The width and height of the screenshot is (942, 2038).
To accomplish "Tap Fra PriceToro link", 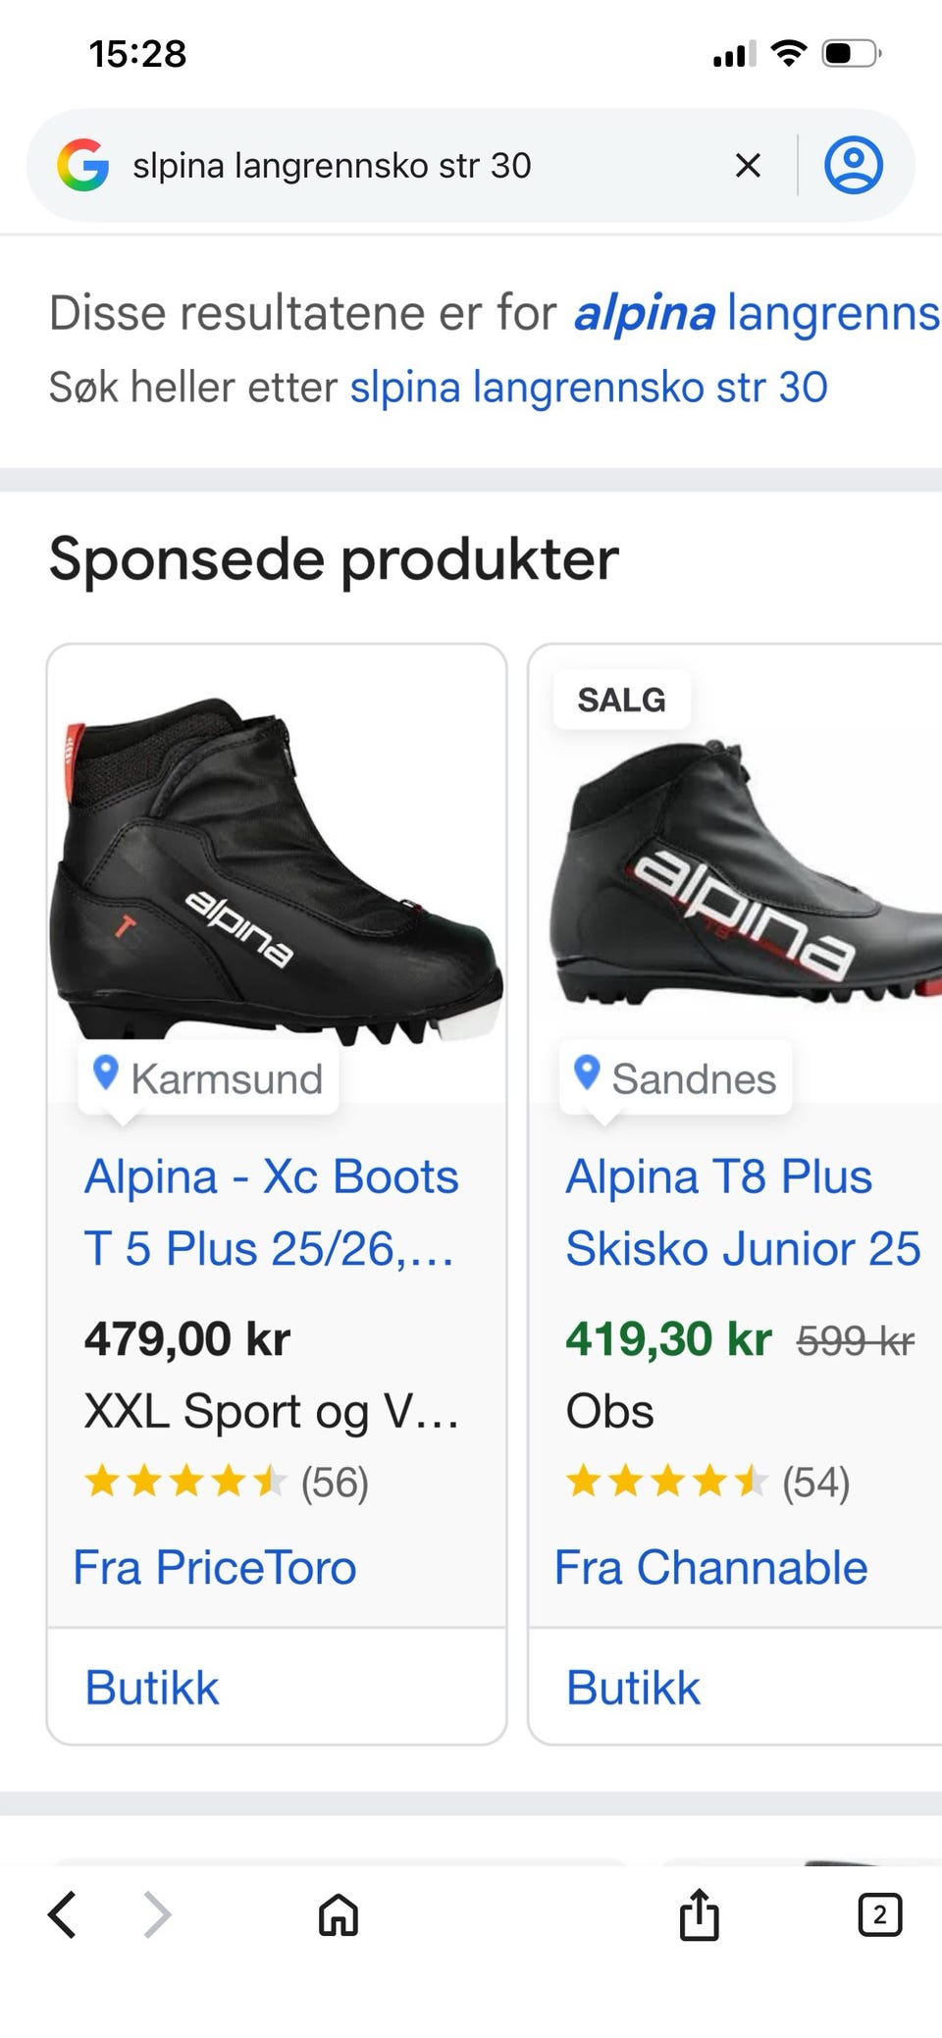I will click(215, 1567).
